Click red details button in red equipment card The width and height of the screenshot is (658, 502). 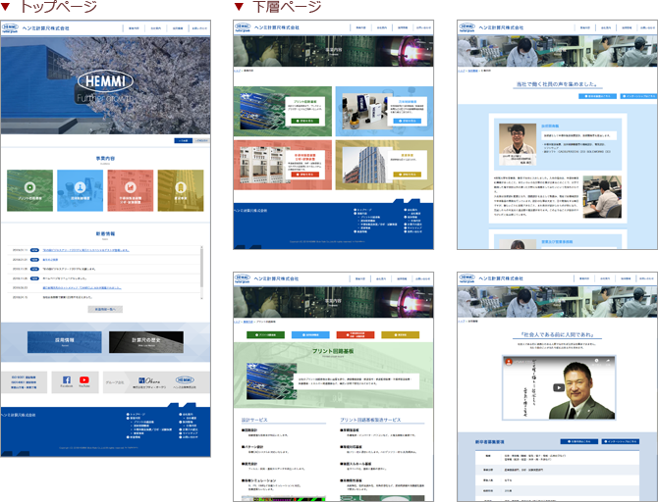(305, 175)
